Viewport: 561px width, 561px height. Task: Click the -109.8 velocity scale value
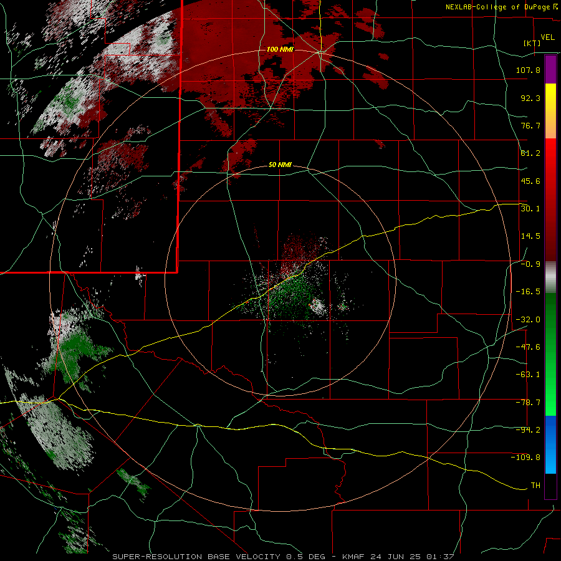click(526, 458)
